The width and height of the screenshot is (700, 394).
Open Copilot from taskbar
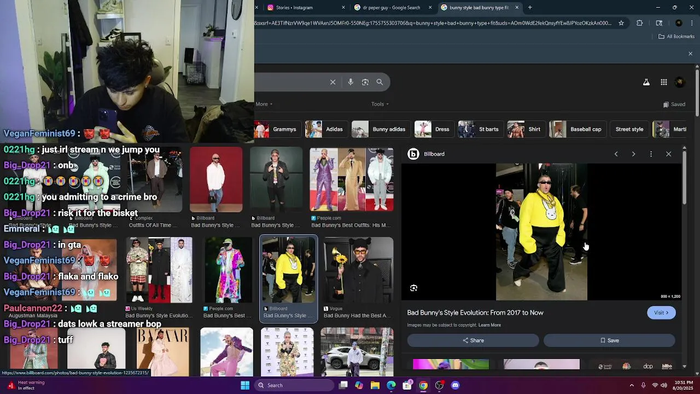[359, 385]
